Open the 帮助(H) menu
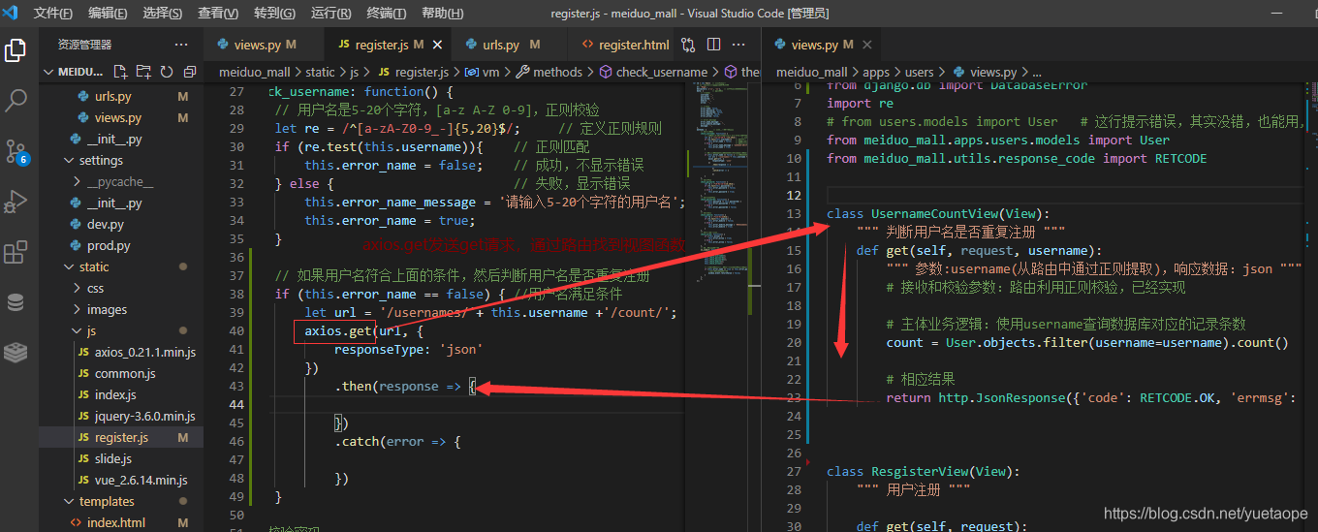The width and height of the screenshot is (1318, 532). (x=443, y=14)
